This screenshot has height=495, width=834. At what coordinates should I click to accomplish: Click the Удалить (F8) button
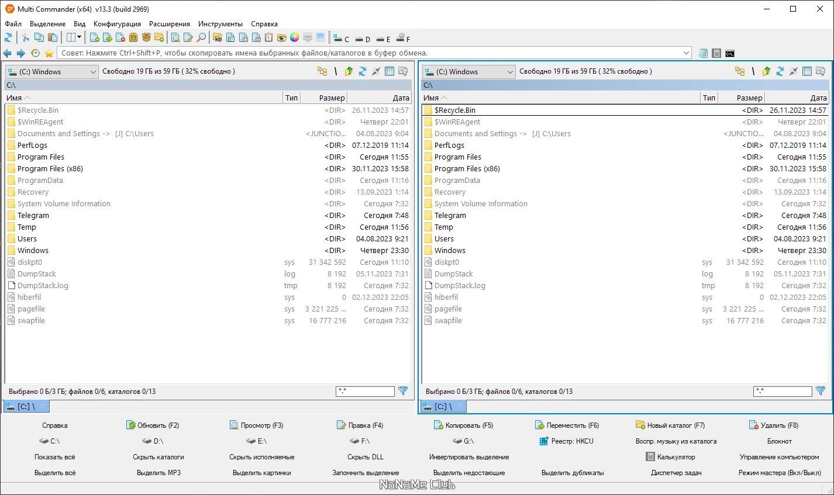pos(773,425)
